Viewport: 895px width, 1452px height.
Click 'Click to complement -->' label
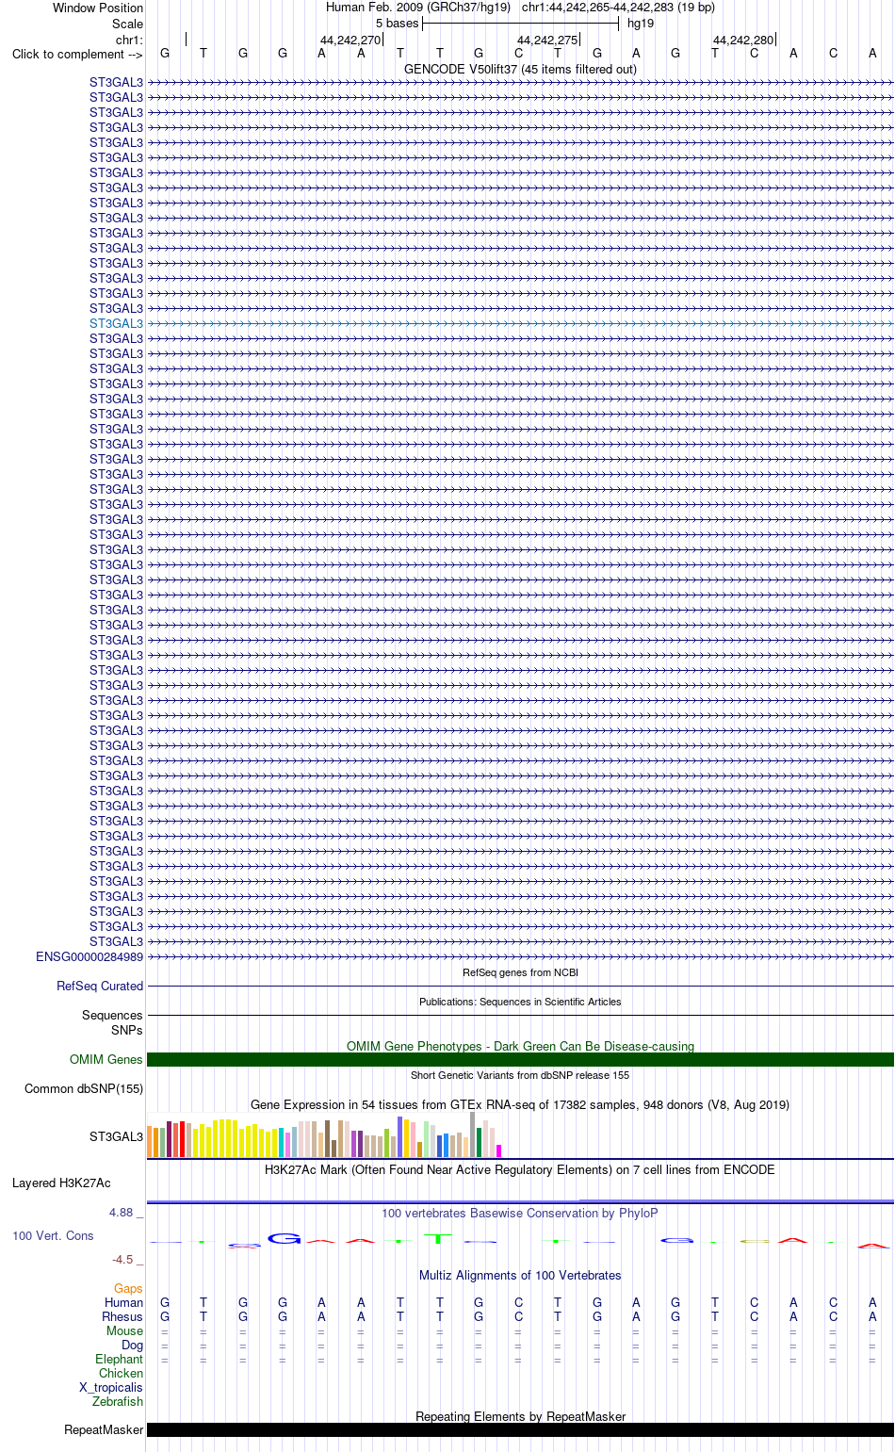[x=77, y=54]
